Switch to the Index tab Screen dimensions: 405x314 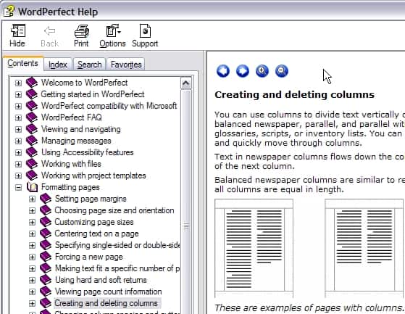58,65
